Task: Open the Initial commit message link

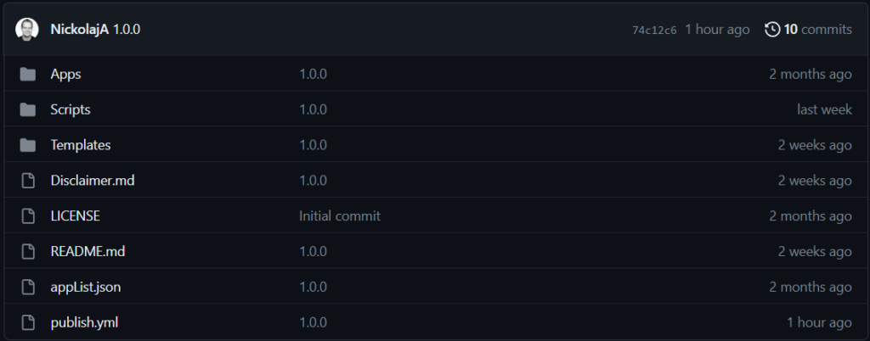Action: coord(340,216)
